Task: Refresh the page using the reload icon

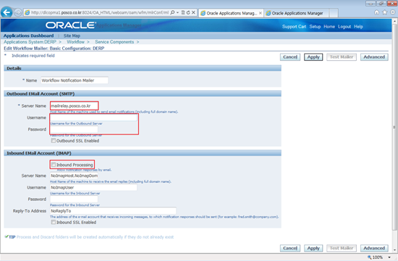Action: pyautogui.click(x=188, y=12)
